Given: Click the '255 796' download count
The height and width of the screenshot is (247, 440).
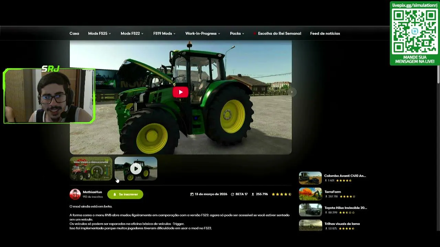Looking at the screenshot, I should 262,194.
